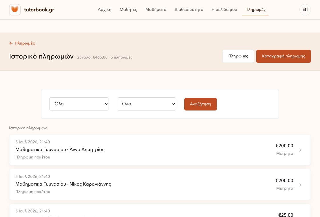Click the Αναζήτηση search button
This screenshot has width=320, height=217.
click(x=200, y=104)
